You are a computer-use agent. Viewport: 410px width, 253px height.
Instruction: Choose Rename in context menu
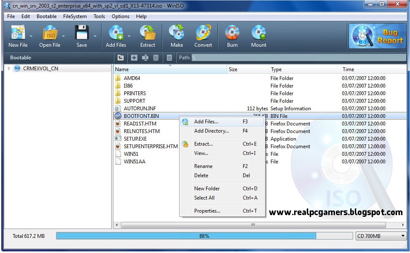click(222, 166)
